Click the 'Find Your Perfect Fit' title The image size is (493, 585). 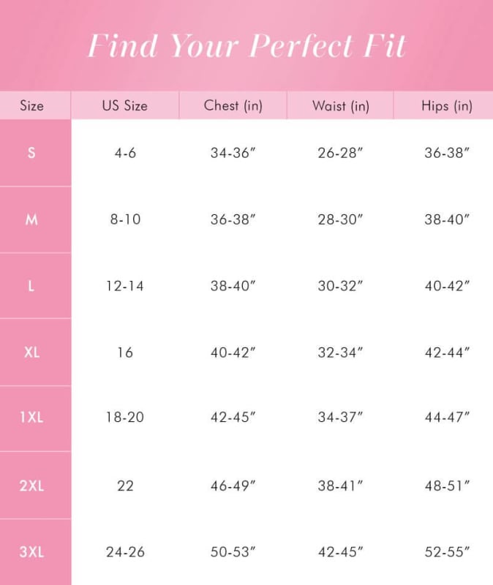coord(246,45)
